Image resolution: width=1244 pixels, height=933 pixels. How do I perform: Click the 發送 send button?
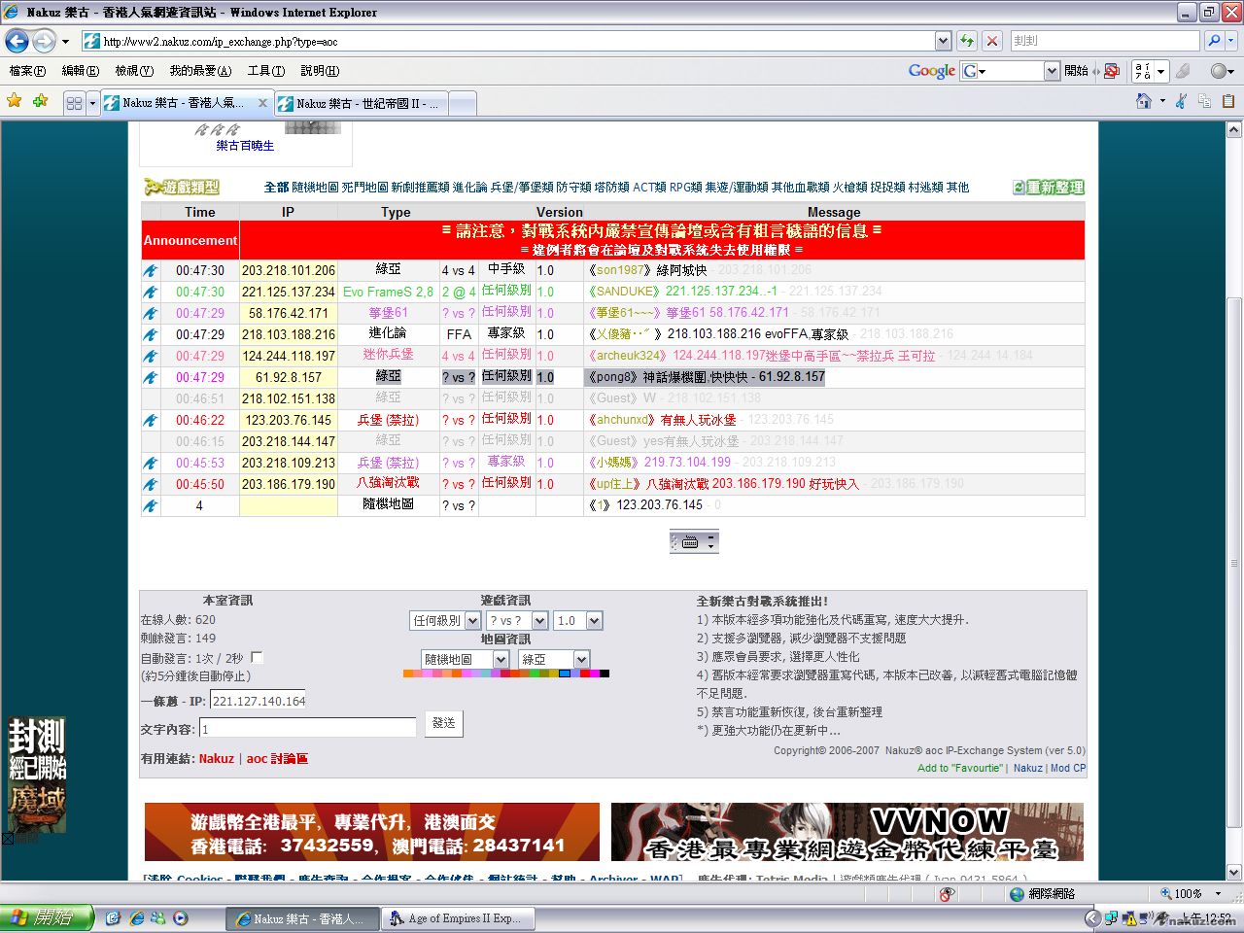pos(443,723)
